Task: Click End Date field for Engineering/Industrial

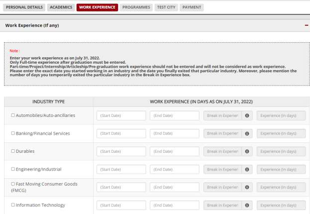Action: pos(175,169)
